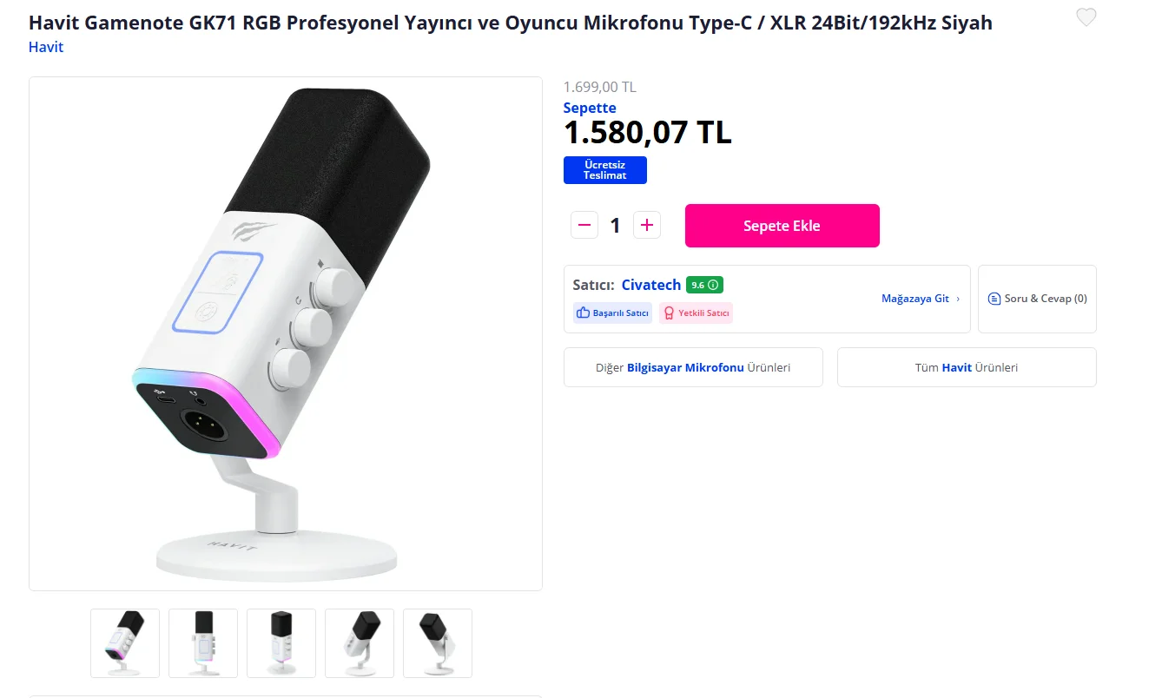Viewport: 1162px width, 698px height.
Task: Increase quantity with the plus button
Action: [x=646, y=226]
